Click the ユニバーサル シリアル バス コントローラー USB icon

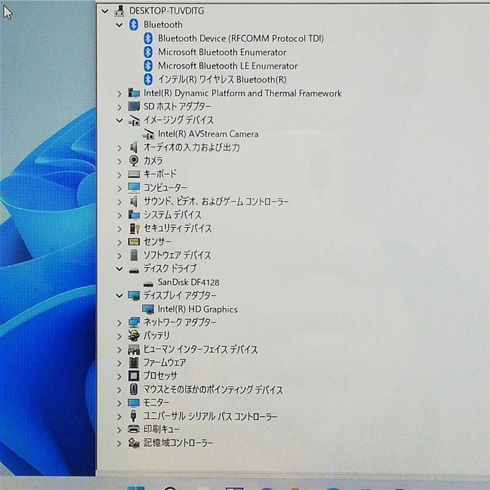point(133,416)
